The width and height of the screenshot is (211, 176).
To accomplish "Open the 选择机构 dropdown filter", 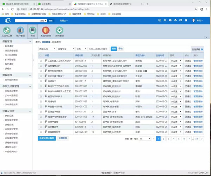I will pyautogui.click(x=47, y=49).
